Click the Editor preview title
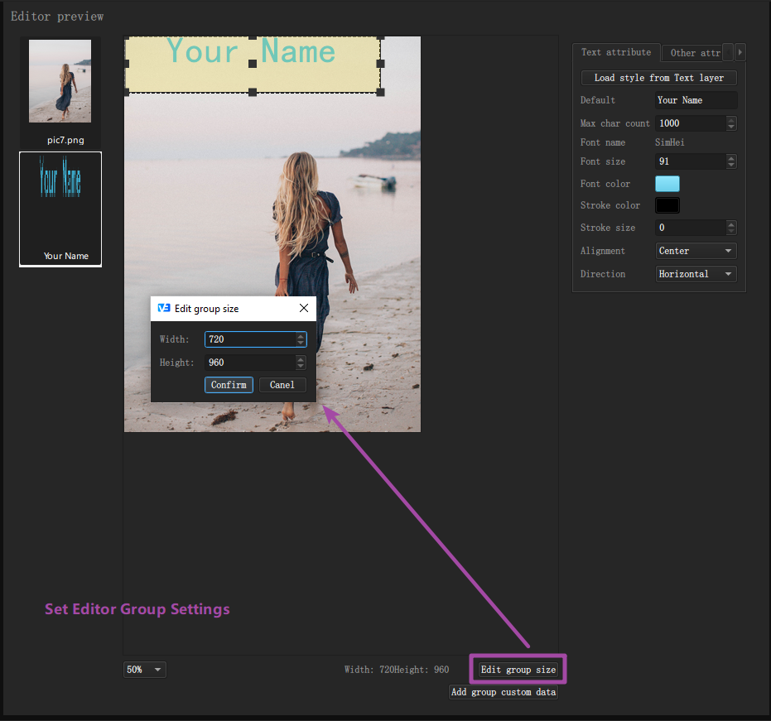 click(57, 17)
